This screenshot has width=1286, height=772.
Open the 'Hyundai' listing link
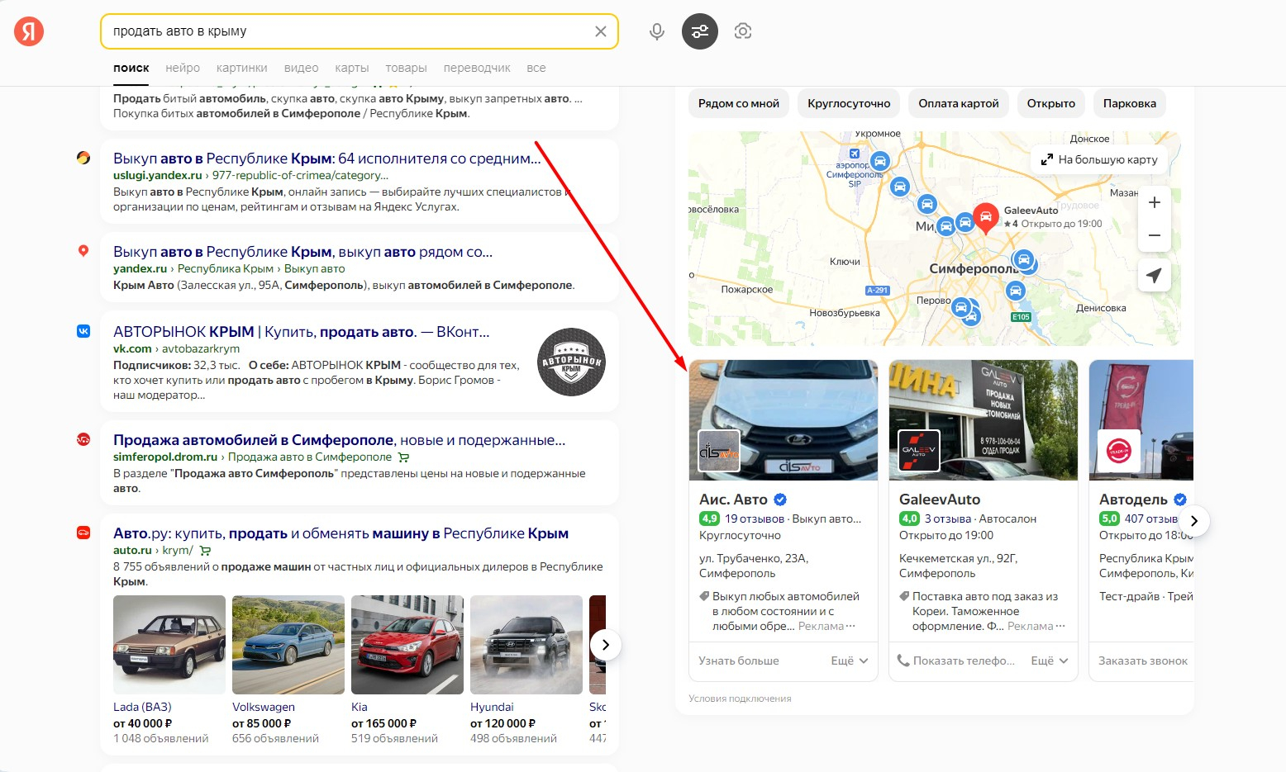[x=492, y=707]
